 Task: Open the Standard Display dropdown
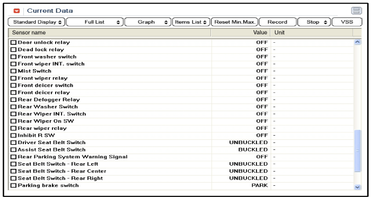click(37, 22)
